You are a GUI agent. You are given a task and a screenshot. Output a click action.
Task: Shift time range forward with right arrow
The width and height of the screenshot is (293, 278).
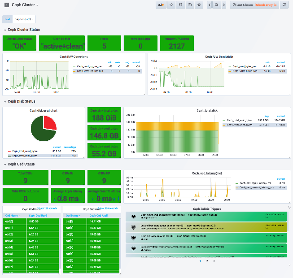coord(223,5)
